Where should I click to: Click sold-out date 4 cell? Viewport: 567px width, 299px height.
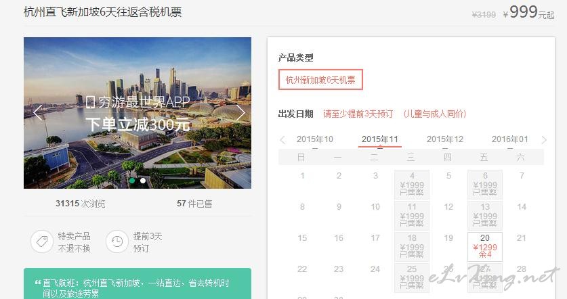point(412,185)
